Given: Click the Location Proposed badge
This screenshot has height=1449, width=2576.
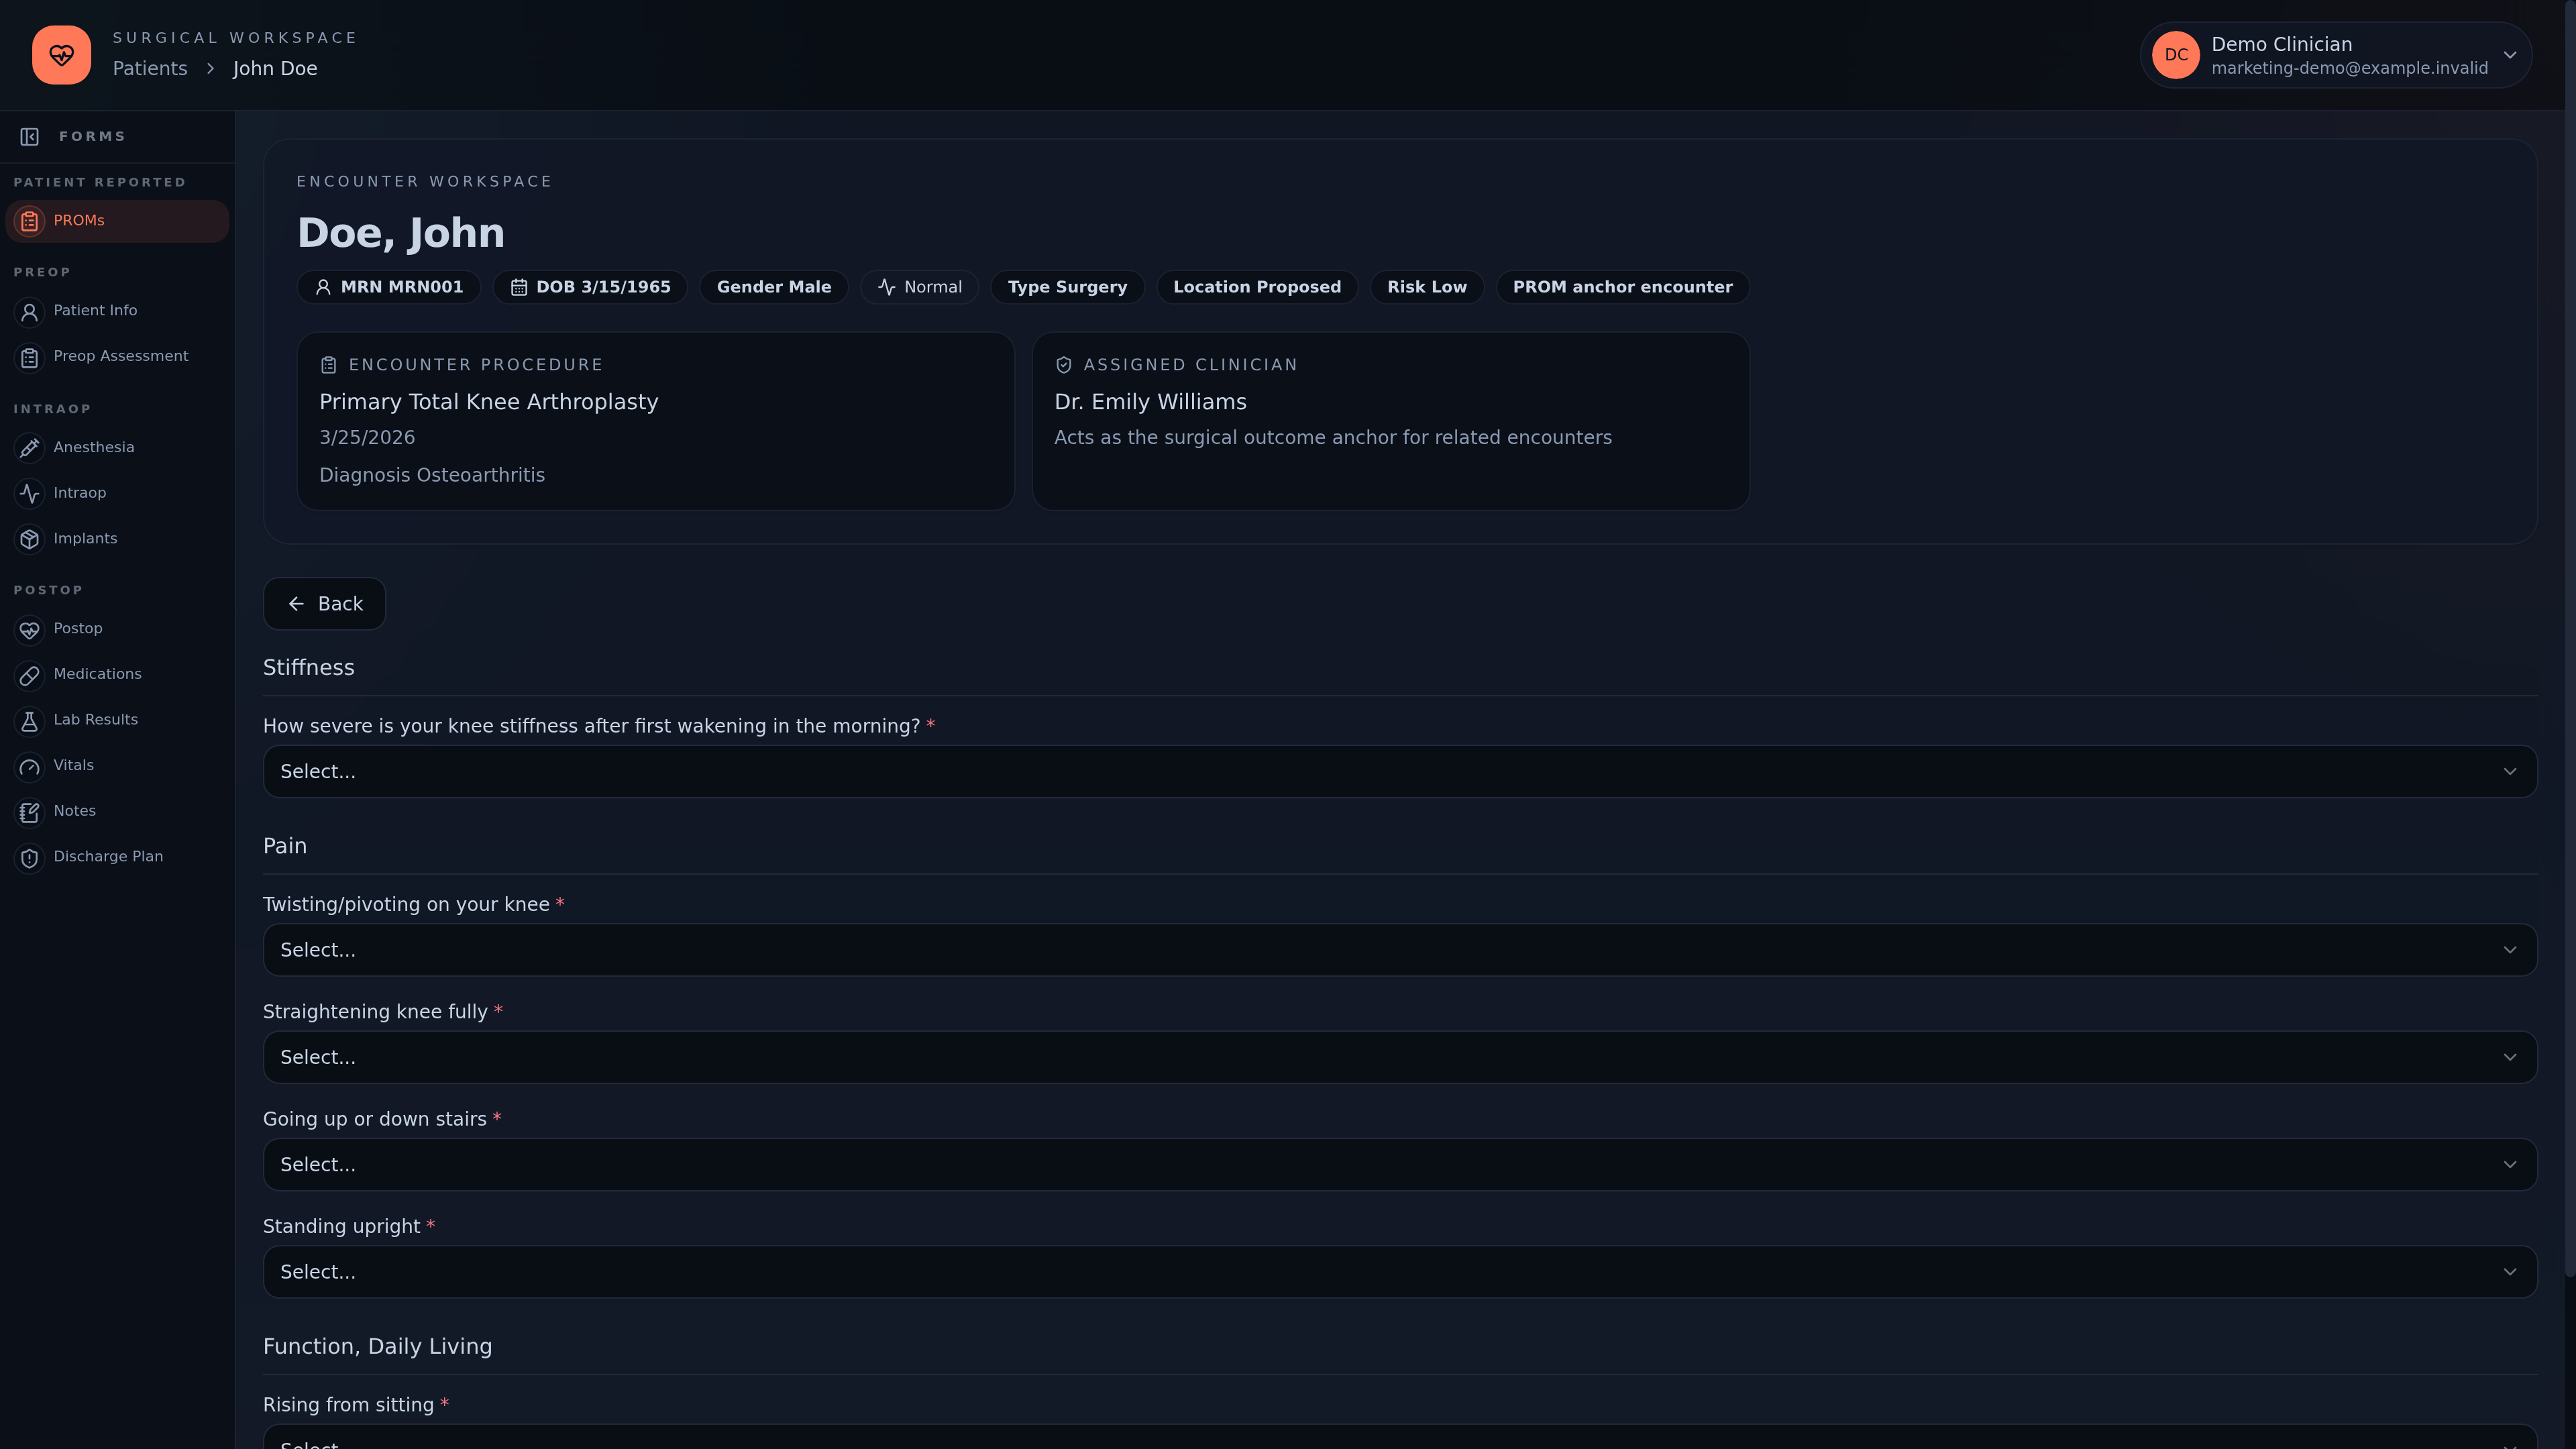Looking at the screenshot, I should [1257, 287].
